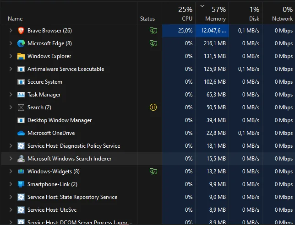The height and width of the screenshot is (225, 295).
Task: Select the Microsoft Edge (8) process name
Action: pos(49,43)
